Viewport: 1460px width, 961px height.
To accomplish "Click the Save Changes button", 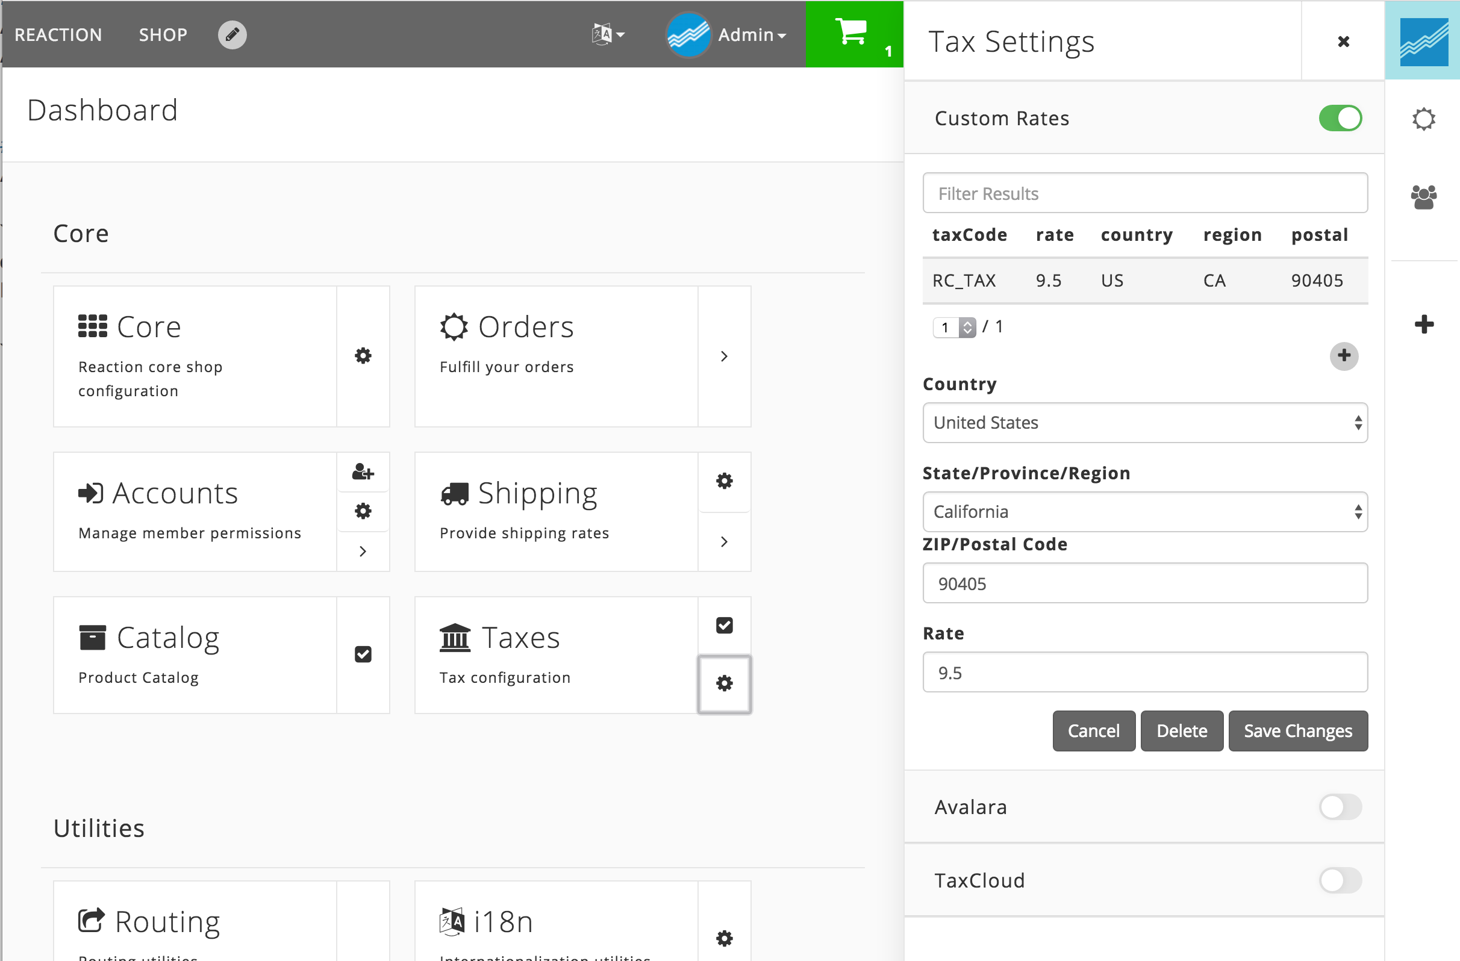I will [1297, 731].
